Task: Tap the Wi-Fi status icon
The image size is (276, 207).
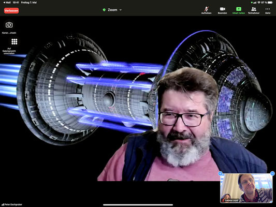Action: click(x=259, y=3)
